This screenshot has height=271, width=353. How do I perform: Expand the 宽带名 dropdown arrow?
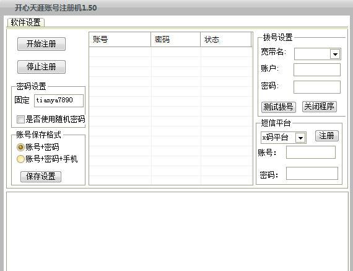(335, 54)
